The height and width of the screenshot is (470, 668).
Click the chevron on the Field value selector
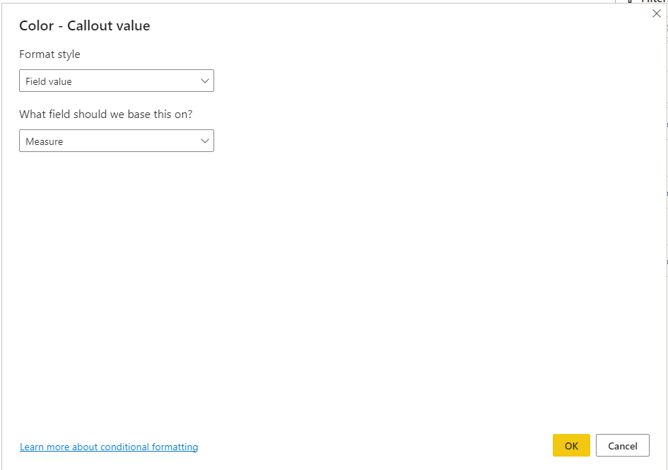click(x=204, y=81)
